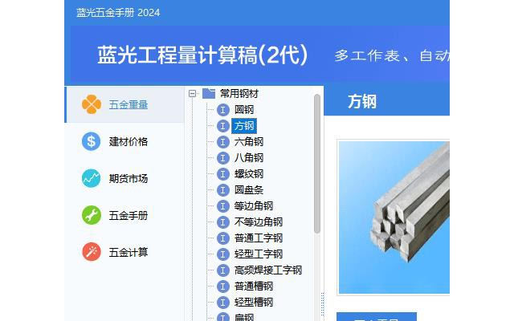The image size is (514, 321).
Task: Select 圆钢 in the steel tree
Action: tap(244, 110)
